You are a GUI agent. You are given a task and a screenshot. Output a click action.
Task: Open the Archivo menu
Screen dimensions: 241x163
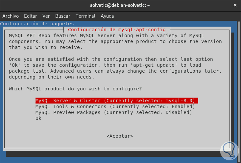pyautogui.click(x=11, y=16)
